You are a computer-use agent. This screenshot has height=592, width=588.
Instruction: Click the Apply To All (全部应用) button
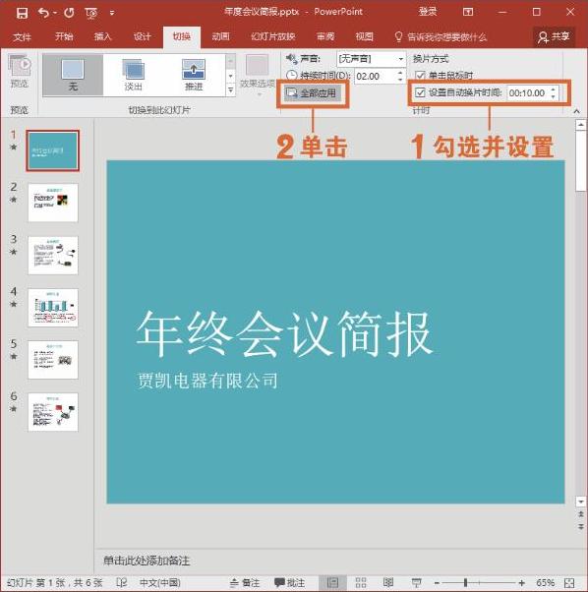tap(312, 92)
